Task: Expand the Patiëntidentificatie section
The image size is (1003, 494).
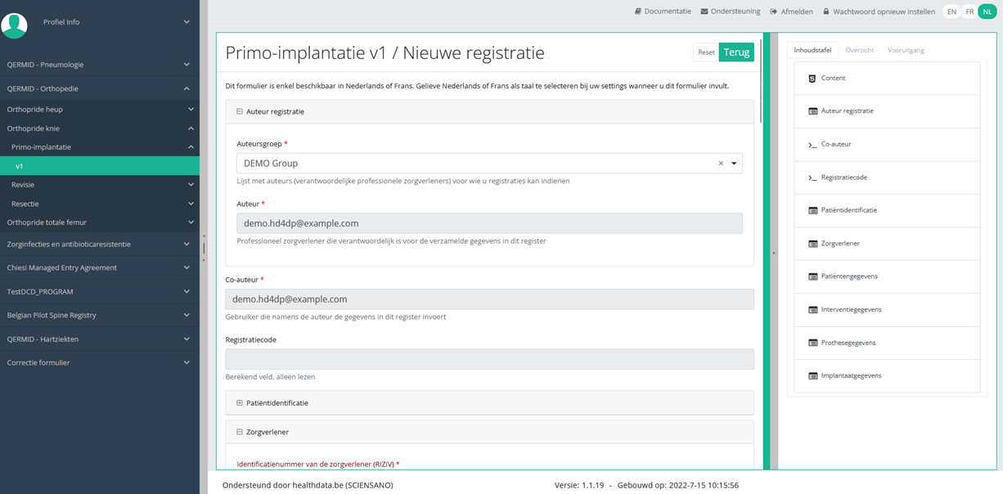Action: (240, 403)
